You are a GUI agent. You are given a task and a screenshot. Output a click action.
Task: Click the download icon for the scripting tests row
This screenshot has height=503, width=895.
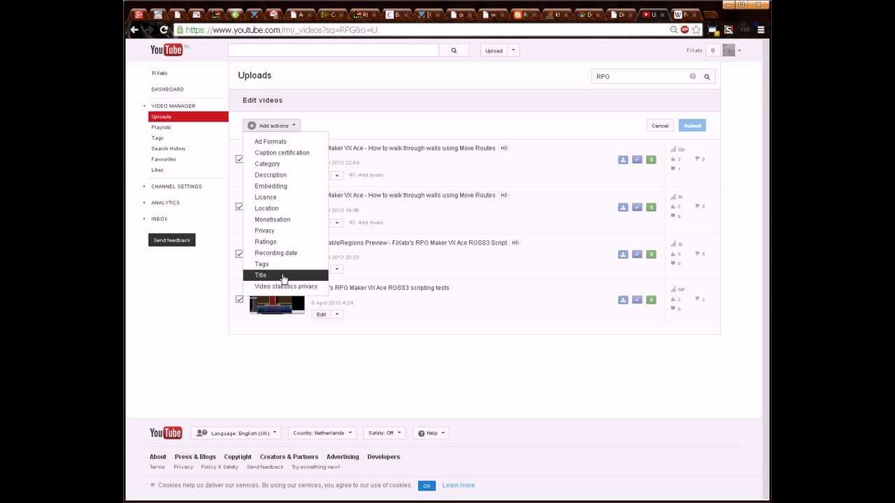(x=623, y=300)
